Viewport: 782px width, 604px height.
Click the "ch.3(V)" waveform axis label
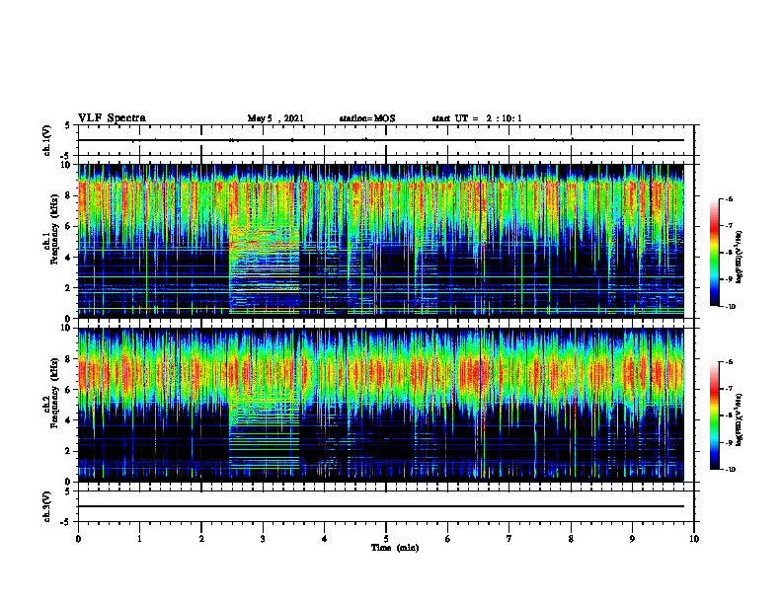[x=47, y=506]
